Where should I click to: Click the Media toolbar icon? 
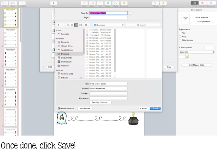point(116,3)
